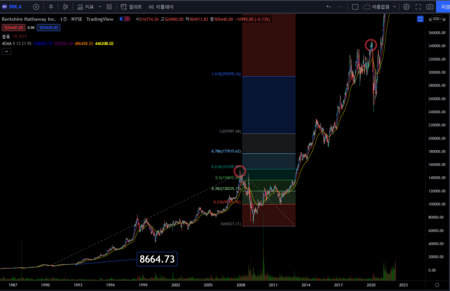Redo the chart action
The image size is (450, 291).
click(x=340, y=7)
